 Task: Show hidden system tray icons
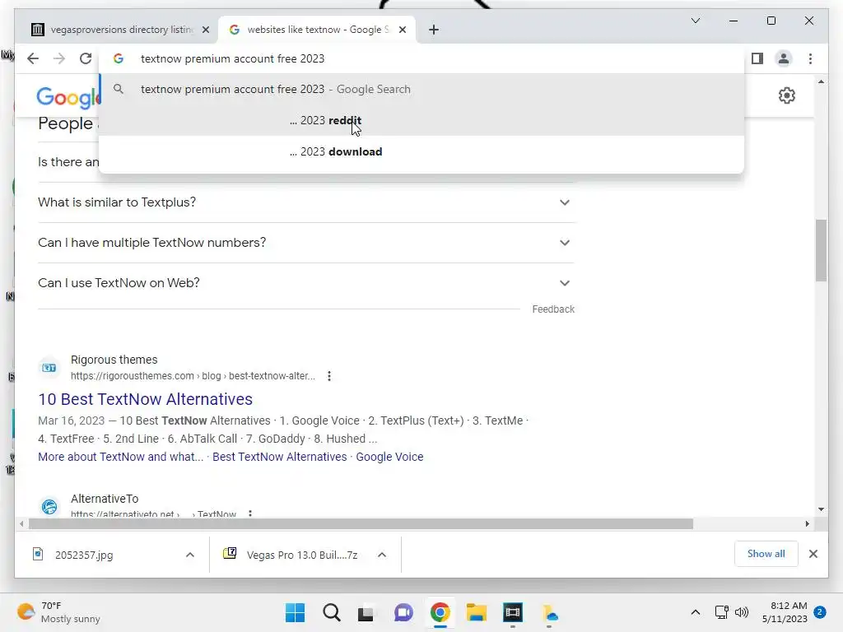695,612
